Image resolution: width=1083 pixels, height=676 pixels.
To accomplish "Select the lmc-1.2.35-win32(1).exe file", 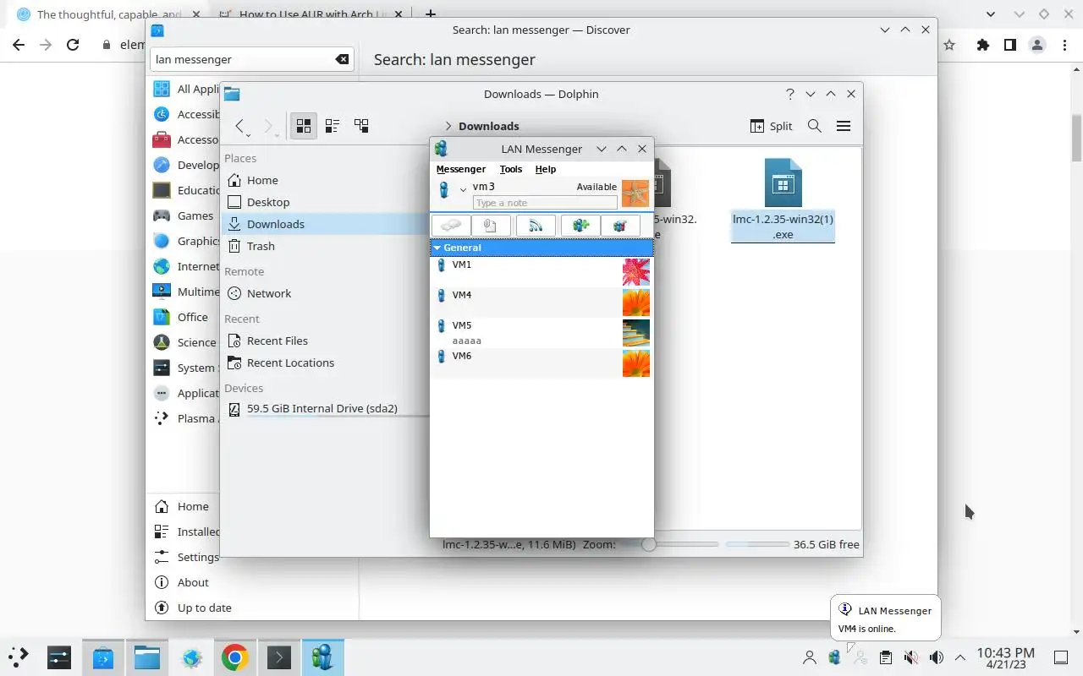I will coord(783,200).
